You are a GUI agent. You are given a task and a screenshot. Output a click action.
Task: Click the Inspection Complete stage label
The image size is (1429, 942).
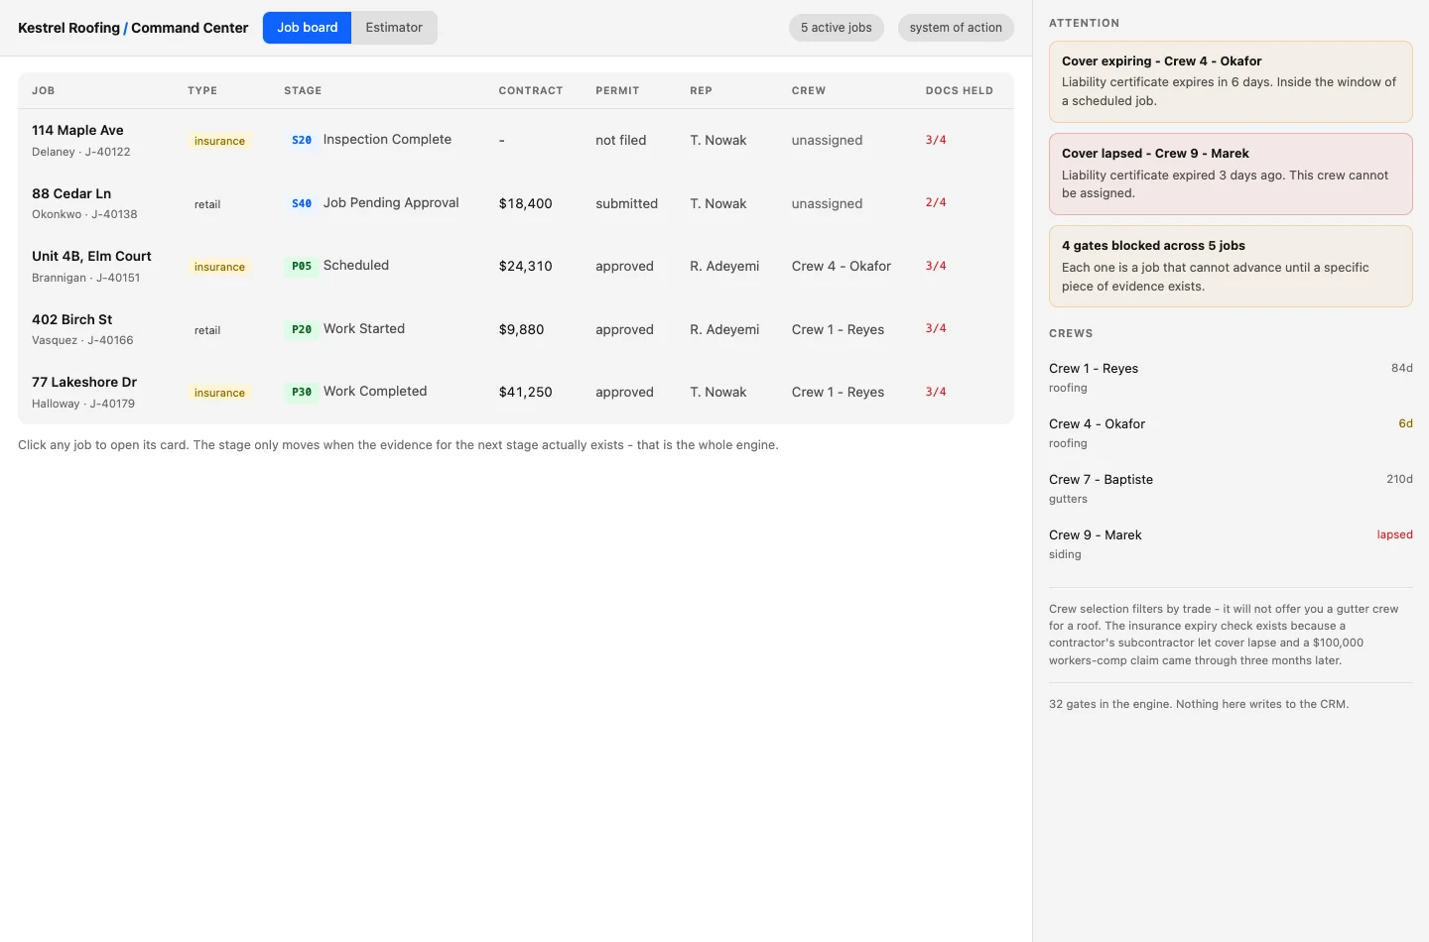point(387,139)
